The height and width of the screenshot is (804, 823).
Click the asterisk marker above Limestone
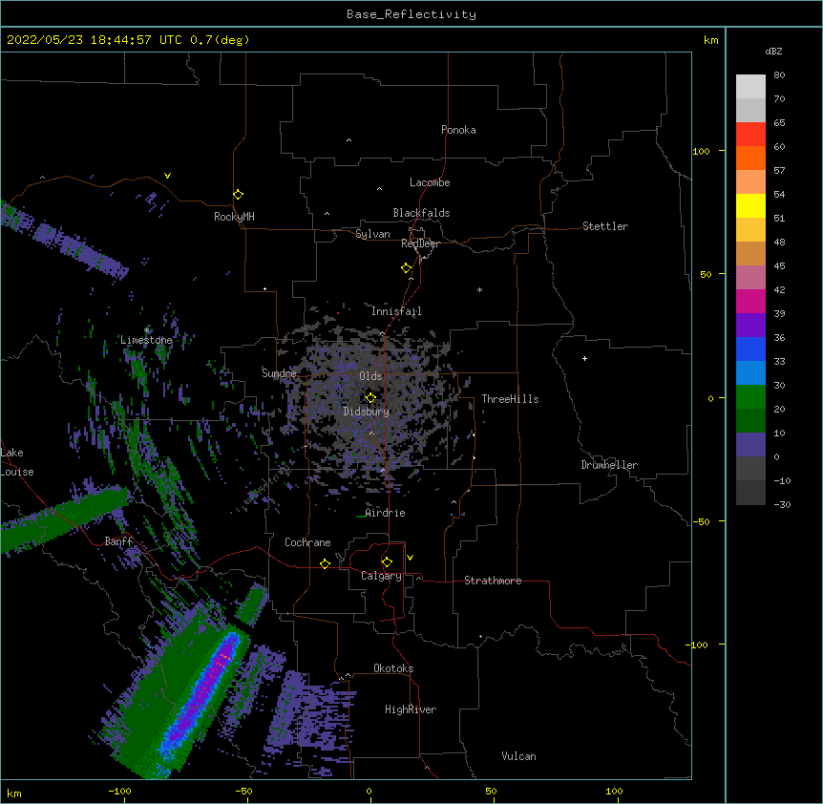(147, 330)
